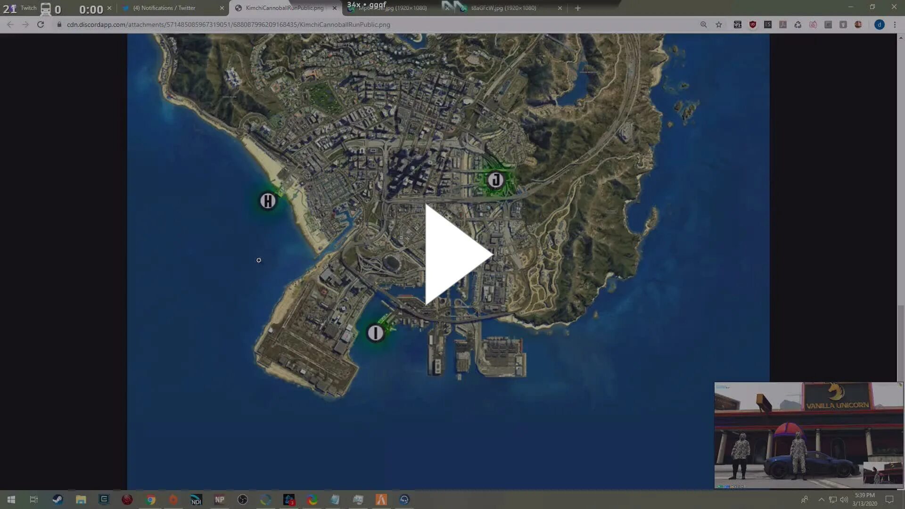Click the Discord CDN URL address field
The height and width of the screenshot is (509, 905).
[229, 25]
